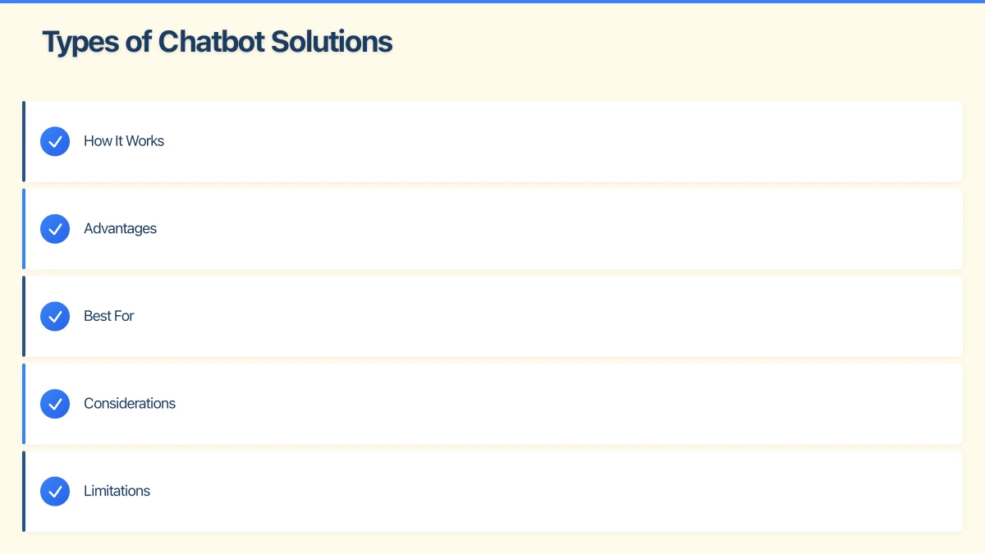
Task: Select the Best For label text
Action: tap(108, 316)
